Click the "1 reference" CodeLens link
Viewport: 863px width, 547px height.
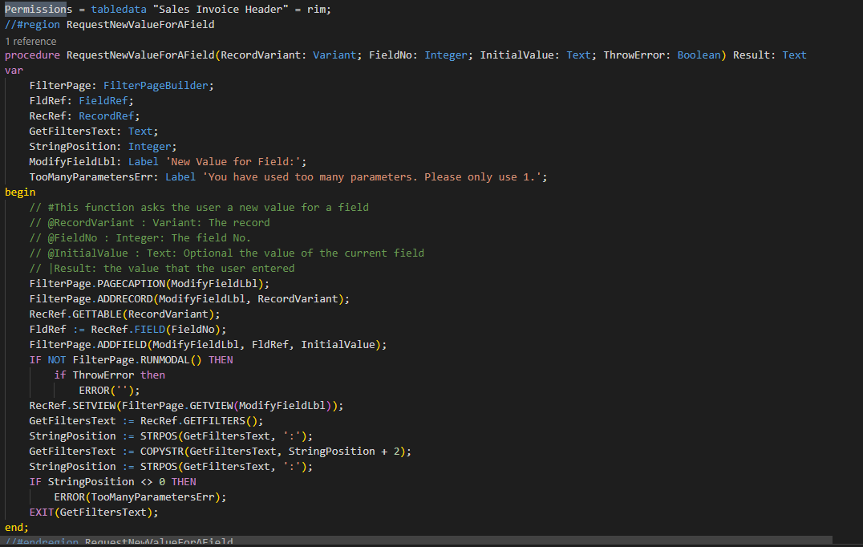point(28,40)
